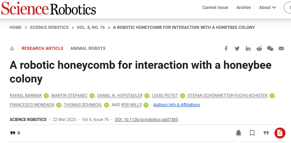Expand the About dropdown menu

coord(268,8)
